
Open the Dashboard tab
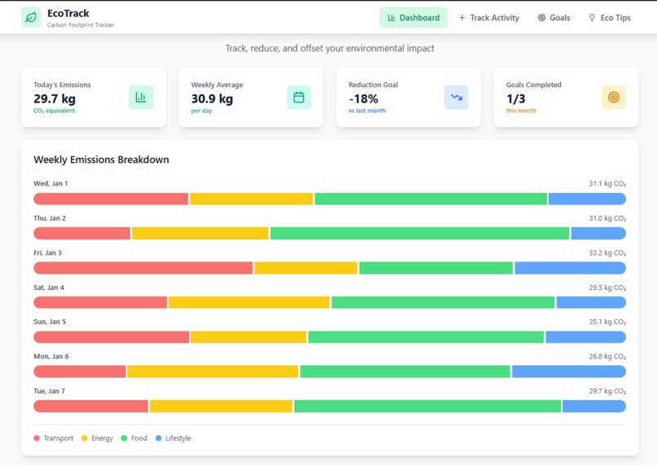413,18
